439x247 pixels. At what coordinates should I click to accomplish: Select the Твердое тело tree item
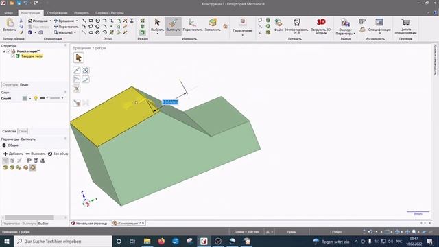tap(32, 56)
